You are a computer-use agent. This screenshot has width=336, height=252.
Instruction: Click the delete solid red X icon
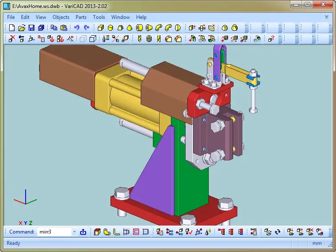[x=12, y=39]
